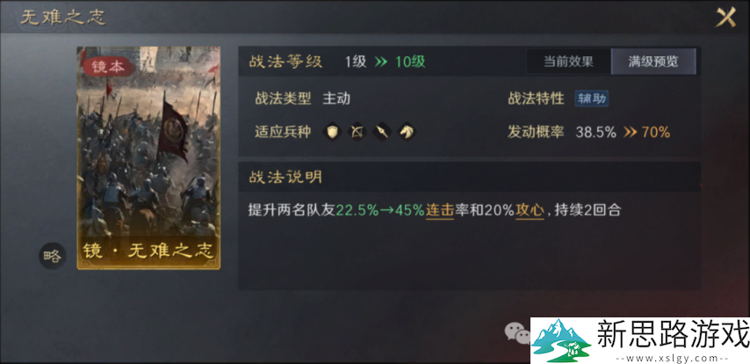This screenshot has height=364, width=750.
Task: Click the red 镜本 label on card
Action: (x=108, y=67)
